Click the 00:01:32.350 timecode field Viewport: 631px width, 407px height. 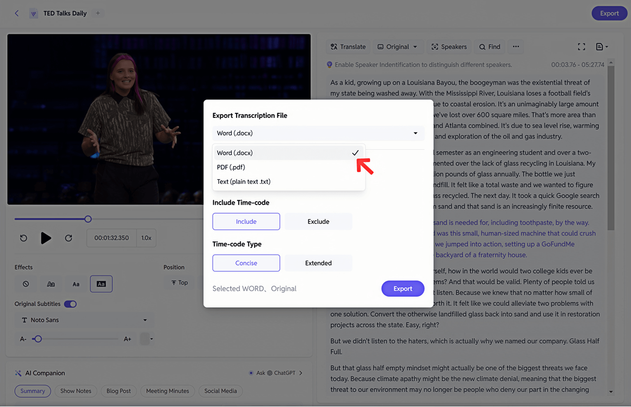111,238
